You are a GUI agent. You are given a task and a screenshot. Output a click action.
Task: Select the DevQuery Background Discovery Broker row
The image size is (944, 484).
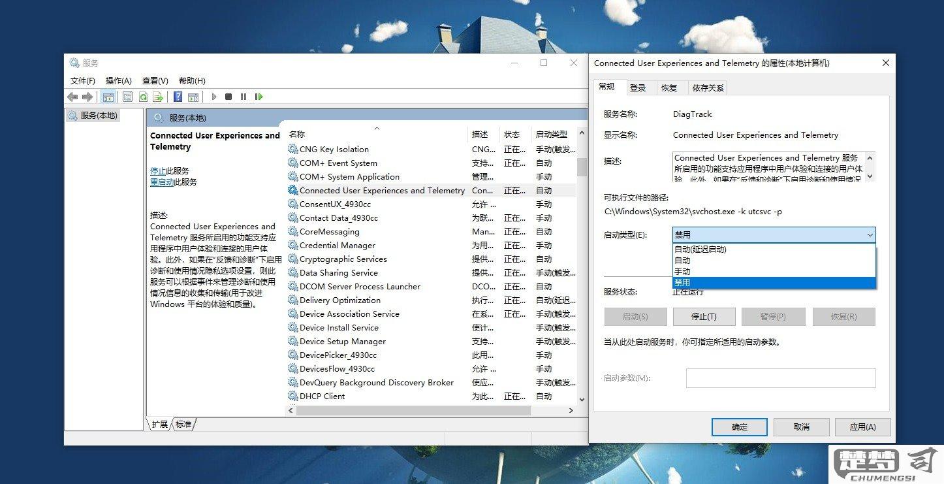431,382
